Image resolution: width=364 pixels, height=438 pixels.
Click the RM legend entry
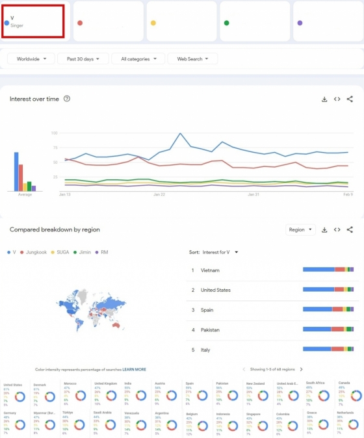[101, 252]
